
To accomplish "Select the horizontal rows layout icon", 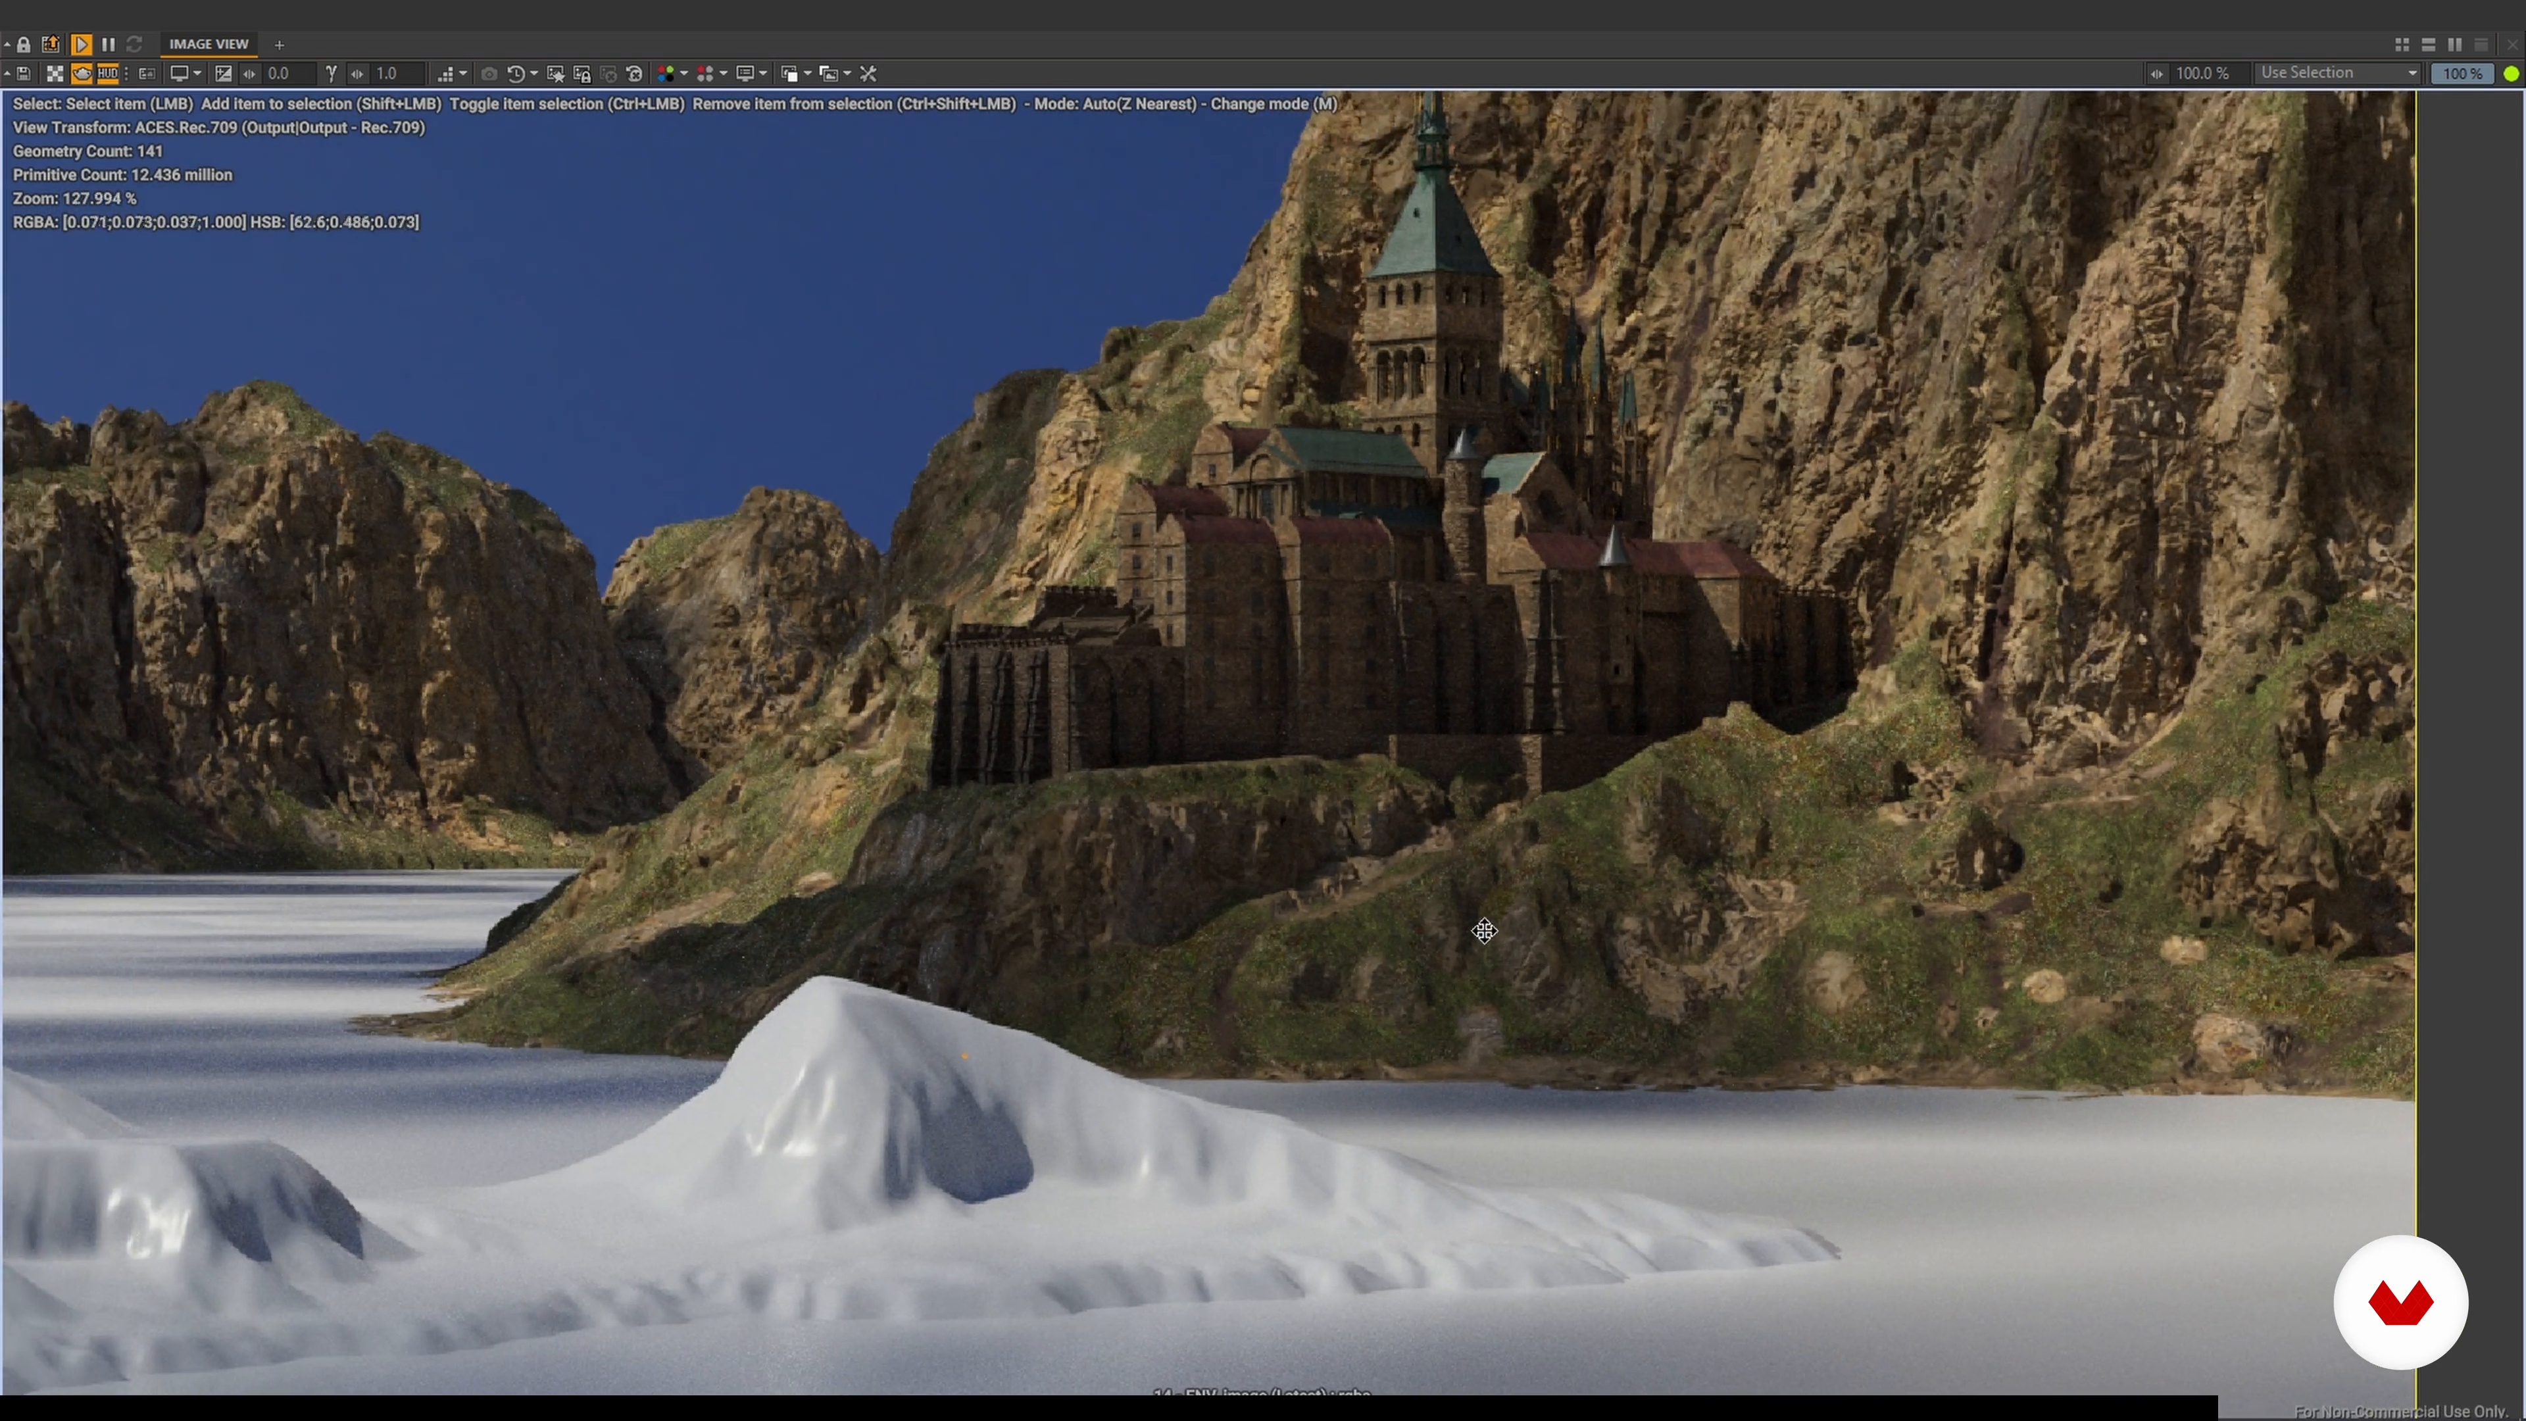I will click(x=2428, y=45).
